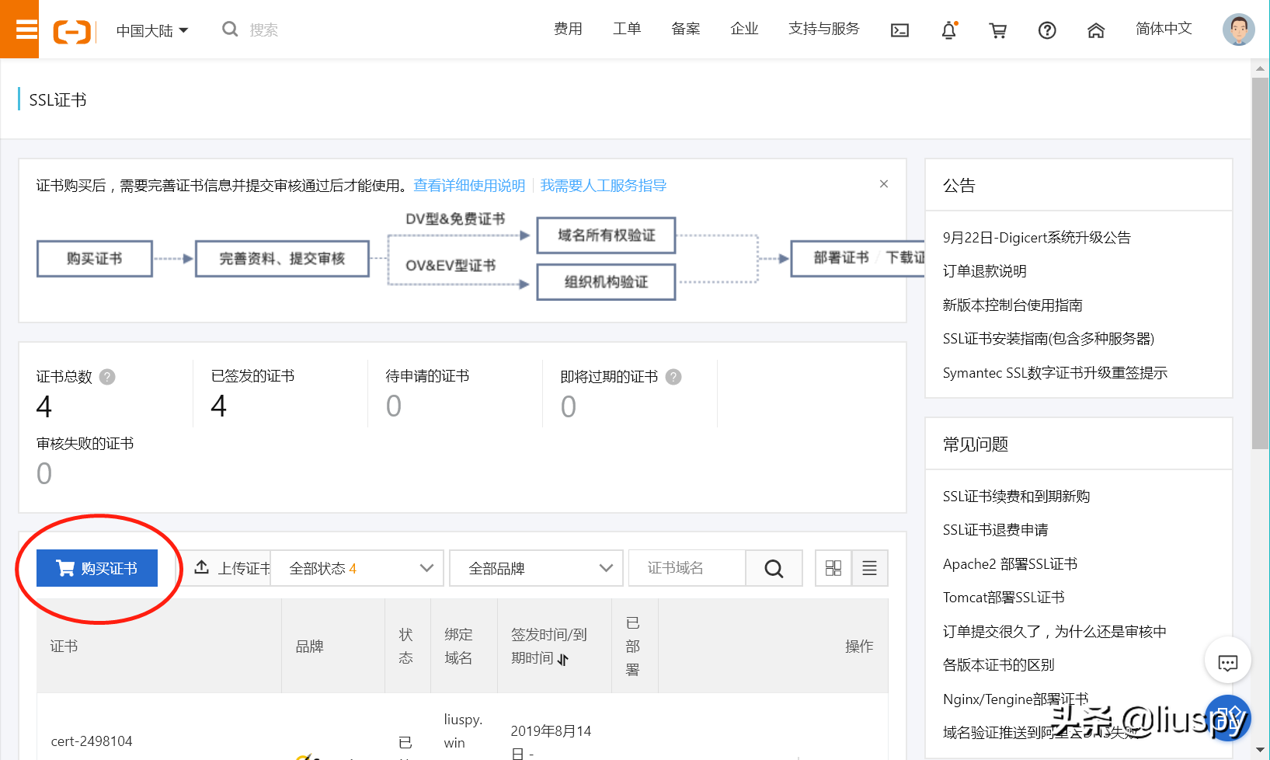The image size is (1270, 760).
Task: Click the help question mark icon
Action: (1046, 30)
